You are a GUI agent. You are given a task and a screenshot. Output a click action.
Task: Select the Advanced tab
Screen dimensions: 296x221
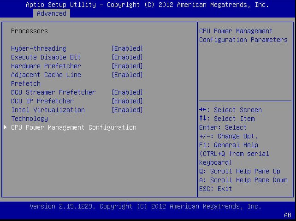52,13
